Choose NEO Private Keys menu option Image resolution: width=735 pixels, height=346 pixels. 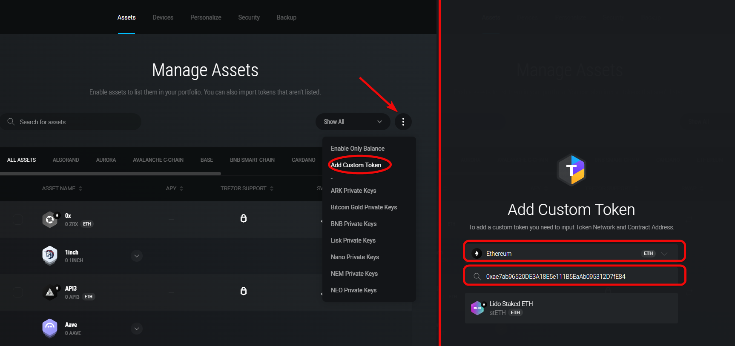[353, 290]
